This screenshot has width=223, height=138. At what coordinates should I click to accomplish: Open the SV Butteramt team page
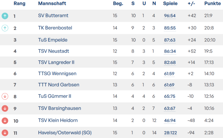pos(53,16)
